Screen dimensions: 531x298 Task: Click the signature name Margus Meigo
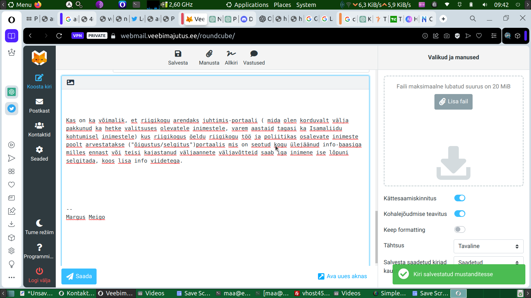[x=85, y=217]
